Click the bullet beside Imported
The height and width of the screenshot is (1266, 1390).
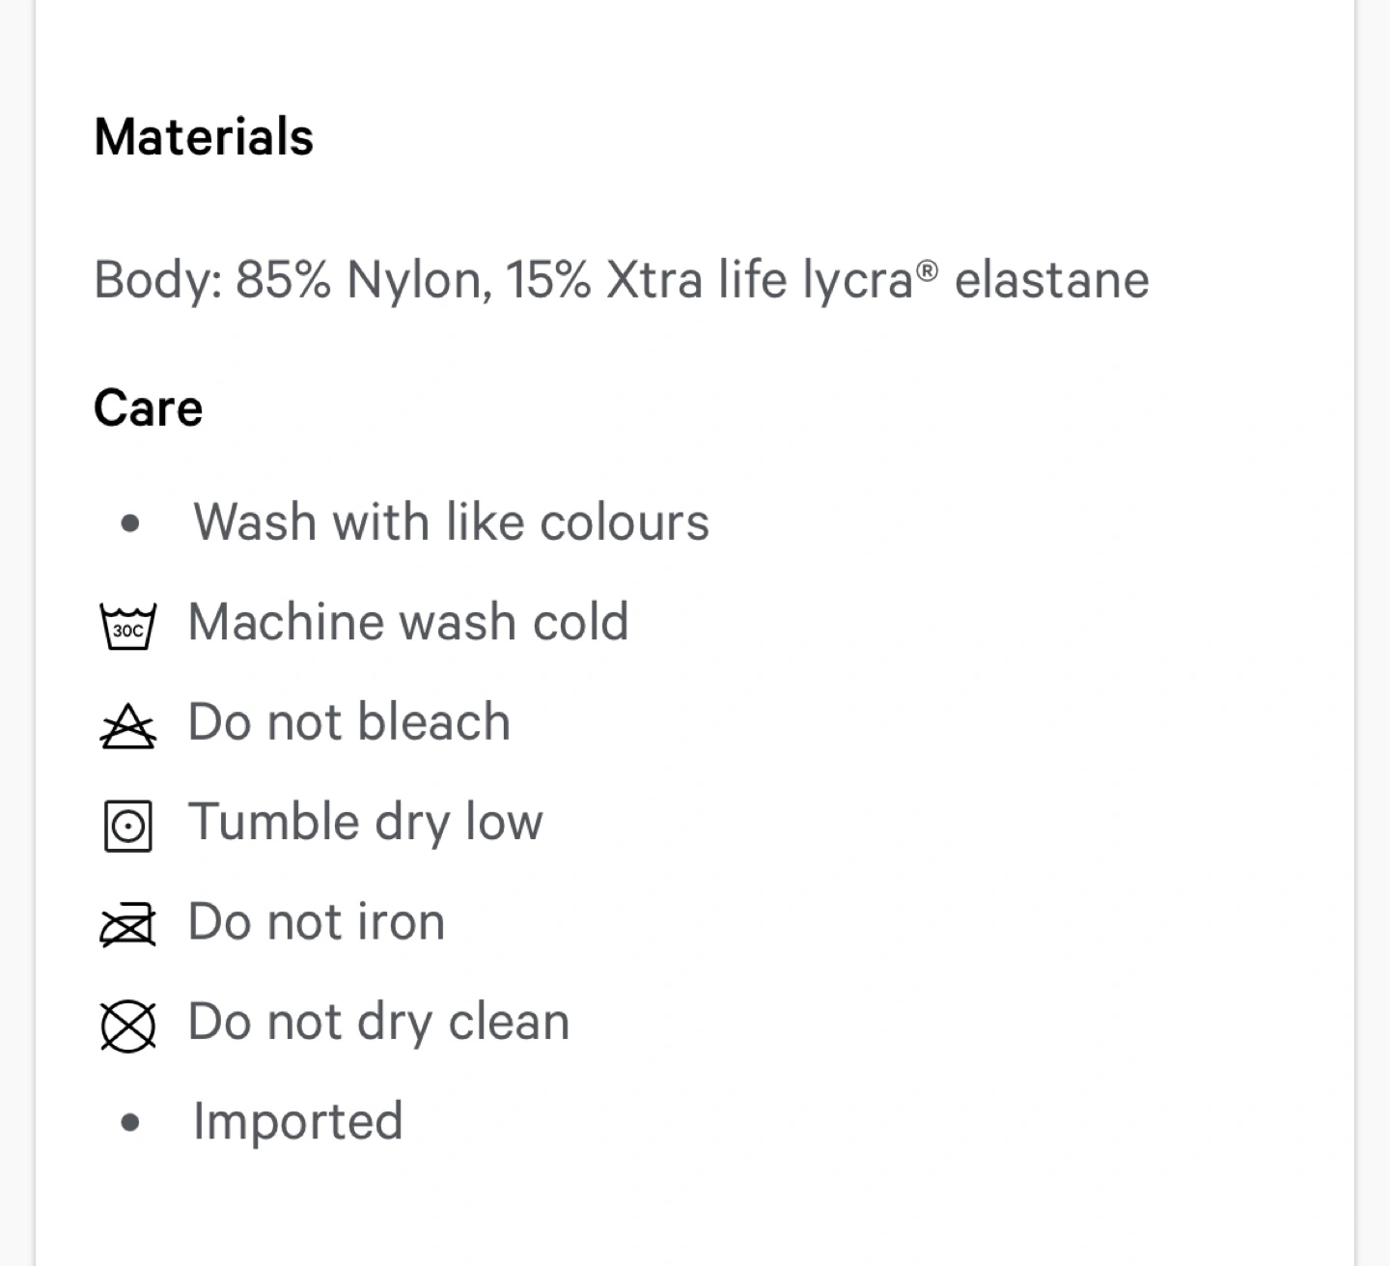(130, 1123)
